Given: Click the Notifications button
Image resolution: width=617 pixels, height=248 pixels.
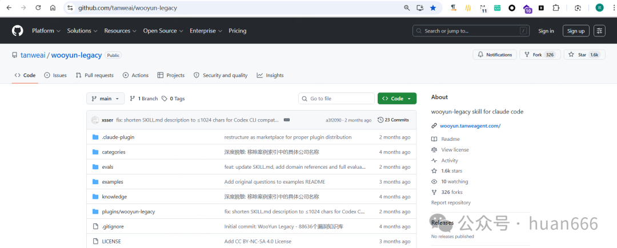Looking at the screenshot, I should coord(495,55).
